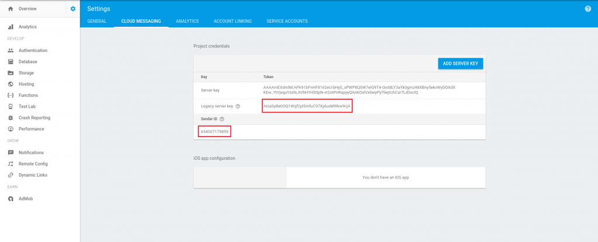598x242 pixels.
Task: Open the Service Accounts tab
Action: click(x=287, y=21)
